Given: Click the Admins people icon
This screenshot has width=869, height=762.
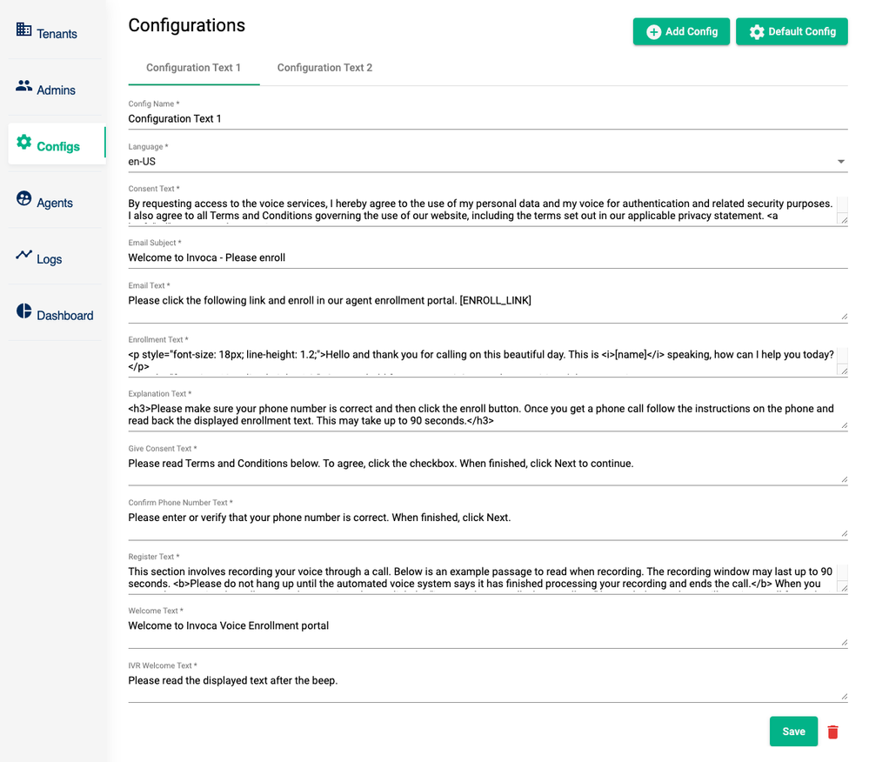Looking at the screenshot, I should pos(23,85).
